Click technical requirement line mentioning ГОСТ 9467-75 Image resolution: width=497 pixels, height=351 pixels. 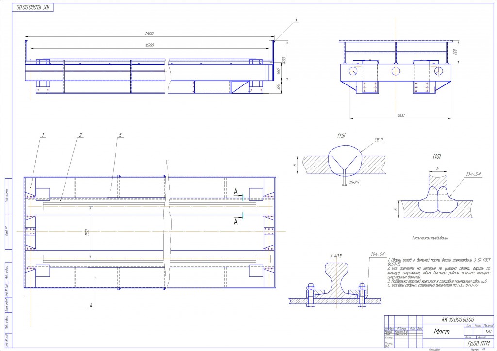[x=439, y=262]
